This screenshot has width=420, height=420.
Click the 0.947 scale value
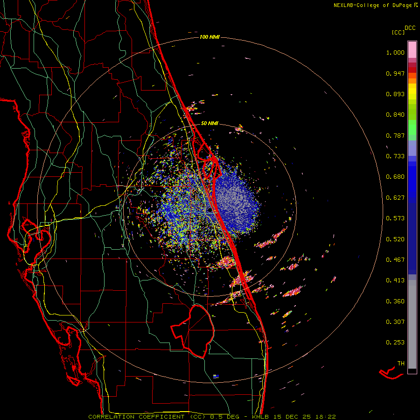point(395,73)
